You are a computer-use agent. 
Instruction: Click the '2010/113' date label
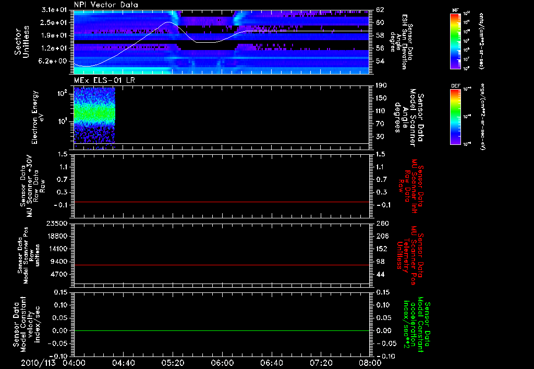pyautogui.click(x=38, y=363)
